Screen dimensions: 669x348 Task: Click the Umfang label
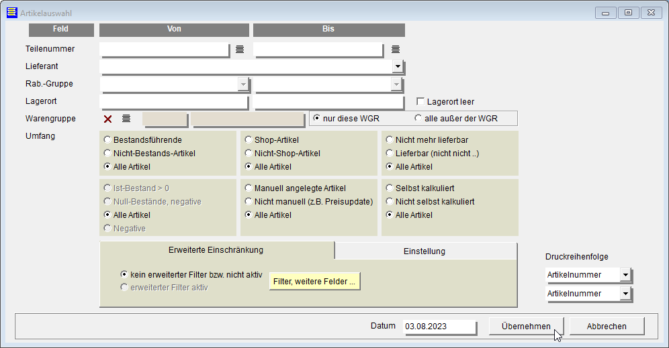click(40, 136)
